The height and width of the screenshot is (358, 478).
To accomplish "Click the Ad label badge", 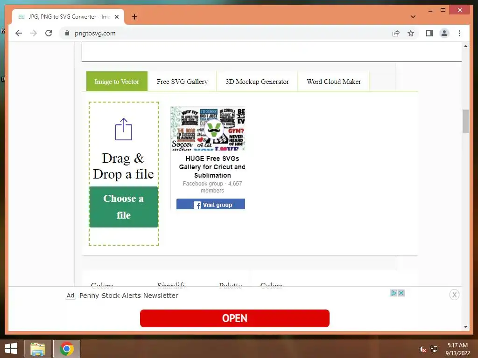I will coord(70,295).
